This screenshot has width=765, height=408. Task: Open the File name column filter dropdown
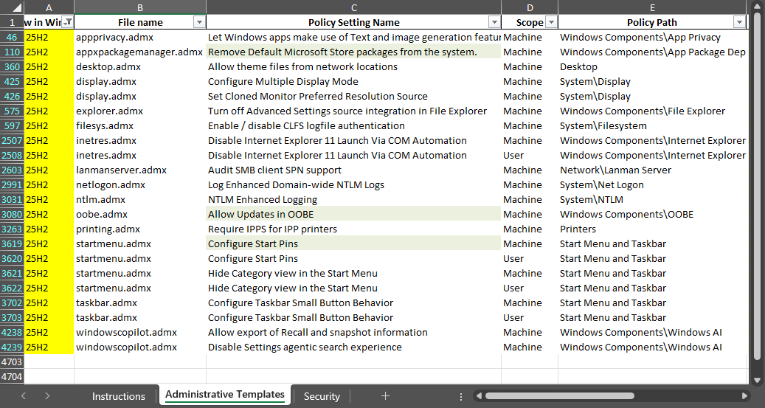tap(199, 22)
